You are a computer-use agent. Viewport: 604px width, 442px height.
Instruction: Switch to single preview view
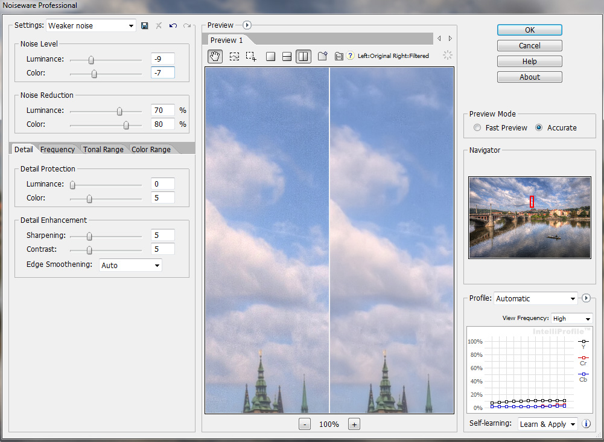point(271,56)
